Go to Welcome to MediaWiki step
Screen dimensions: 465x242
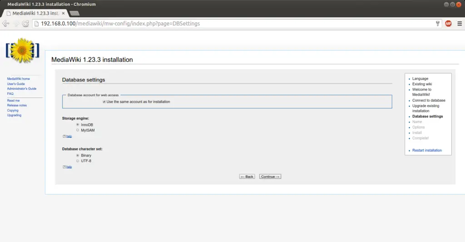tap(422, 92)
